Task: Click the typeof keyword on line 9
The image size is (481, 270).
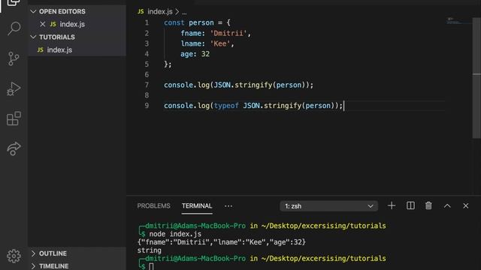Action: [x=226, y=106]
